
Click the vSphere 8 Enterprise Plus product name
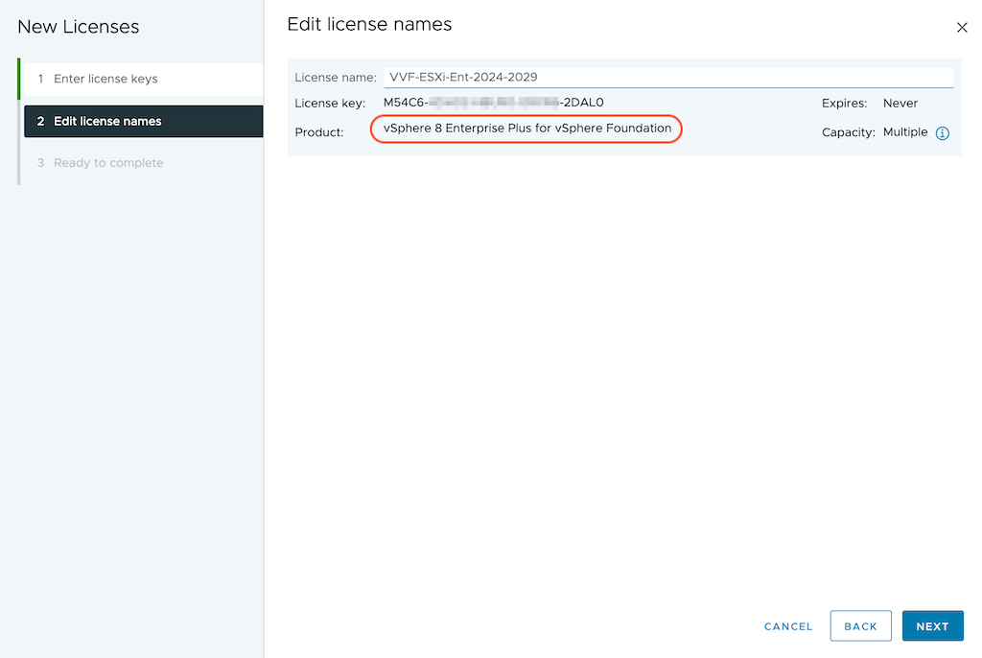click(x=526, y=129)
